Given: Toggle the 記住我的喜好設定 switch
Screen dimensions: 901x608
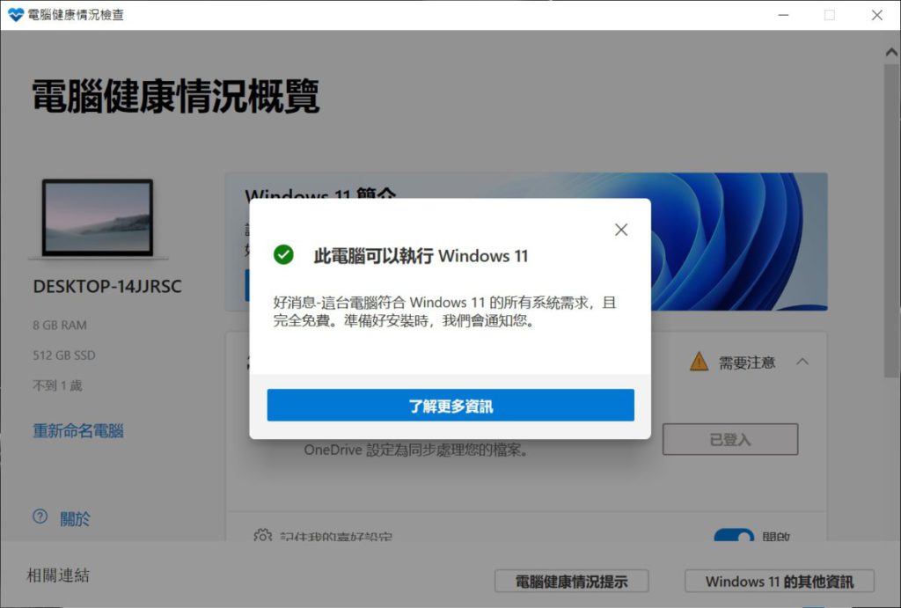Looking at the screenshot, I should pyautogui.click(x=734, y=535).
